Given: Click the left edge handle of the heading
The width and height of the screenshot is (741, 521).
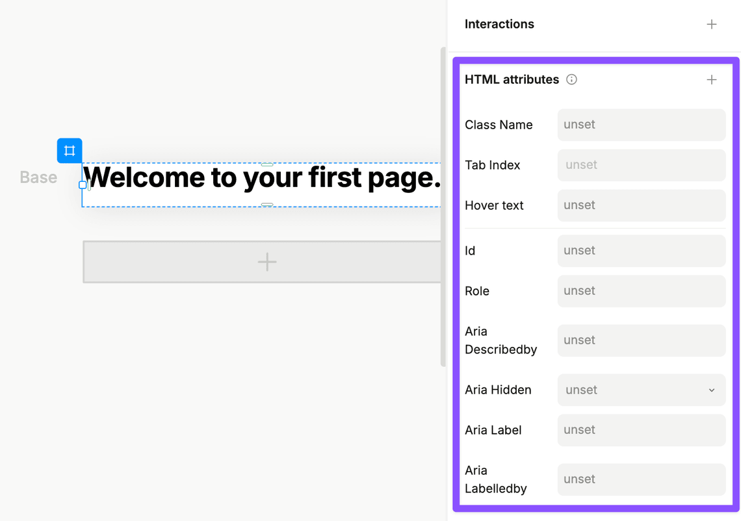Looking at the screenshot, I should [x=83, y=185].
